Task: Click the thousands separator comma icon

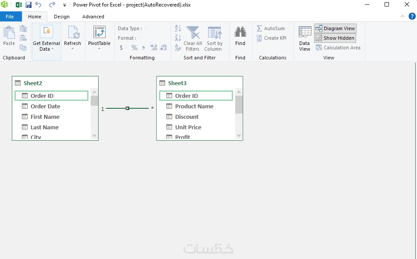Action: 143,48
